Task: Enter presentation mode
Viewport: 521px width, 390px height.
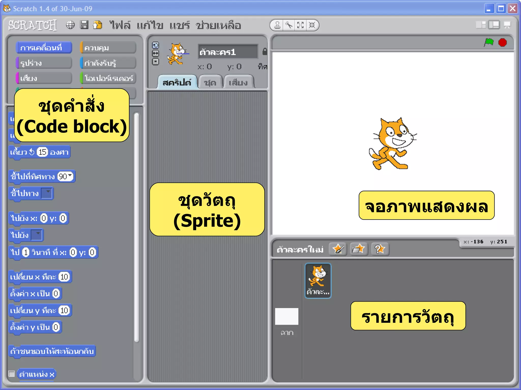Action: 507,25
